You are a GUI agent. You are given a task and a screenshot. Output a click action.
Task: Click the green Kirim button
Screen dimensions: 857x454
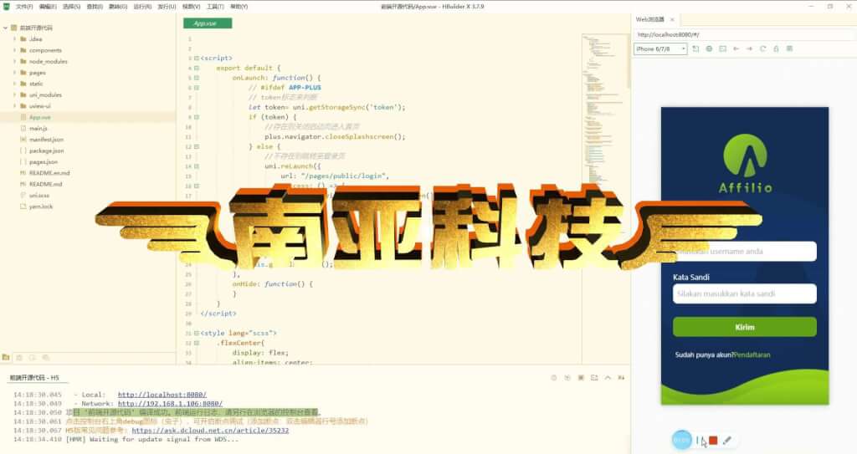tap(744, 327)
